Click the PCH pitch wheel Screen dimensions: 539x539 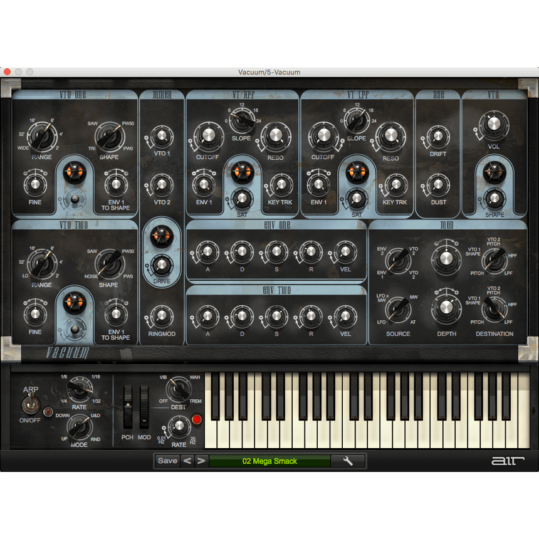pos(128,406)
